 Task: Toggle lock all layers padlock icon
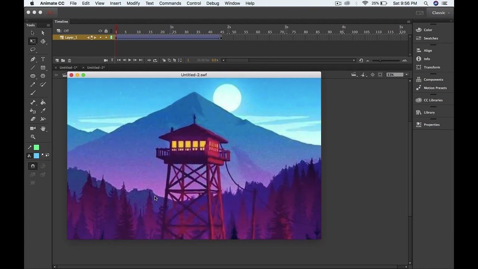point(106,31)
